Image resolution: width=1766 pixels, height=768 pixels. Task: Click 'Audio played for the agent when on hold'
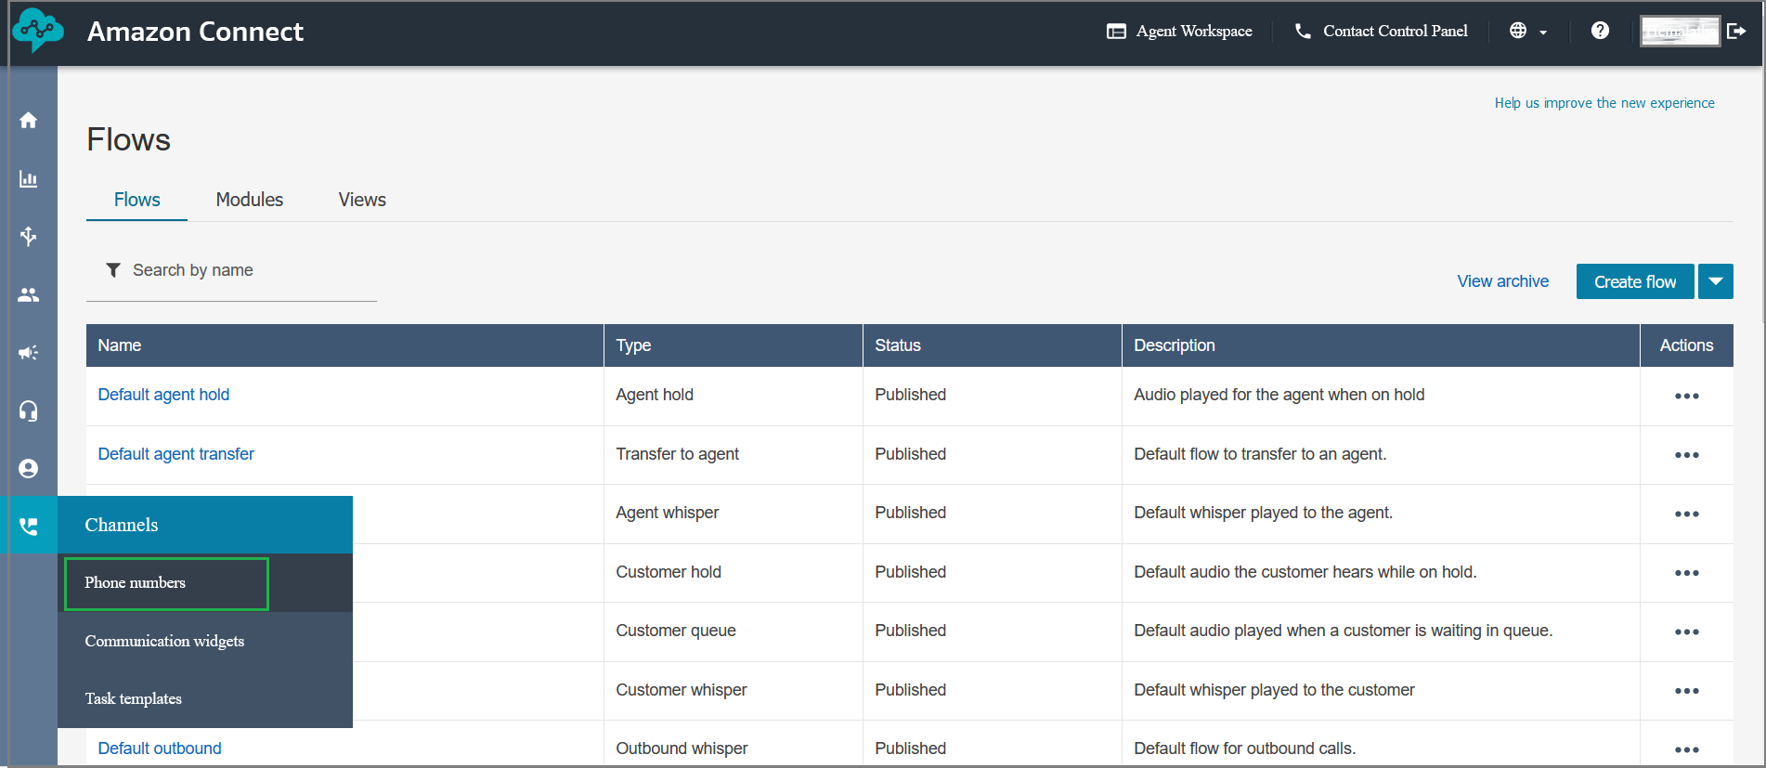(1279, 395)
